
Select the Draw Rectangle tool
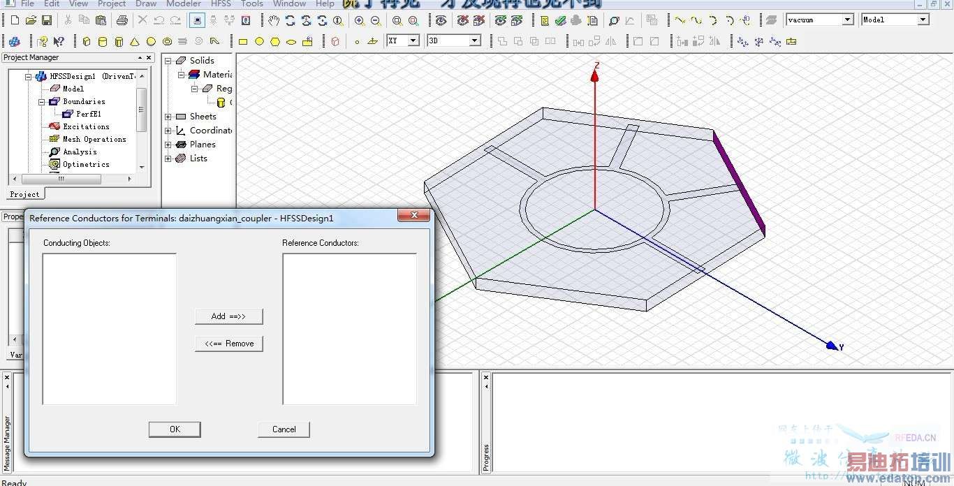243,41
